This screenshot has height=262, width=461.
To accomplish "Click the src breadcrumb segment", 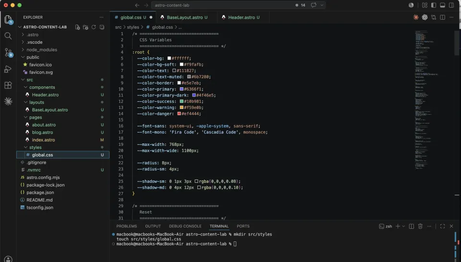I will (118, 27).
